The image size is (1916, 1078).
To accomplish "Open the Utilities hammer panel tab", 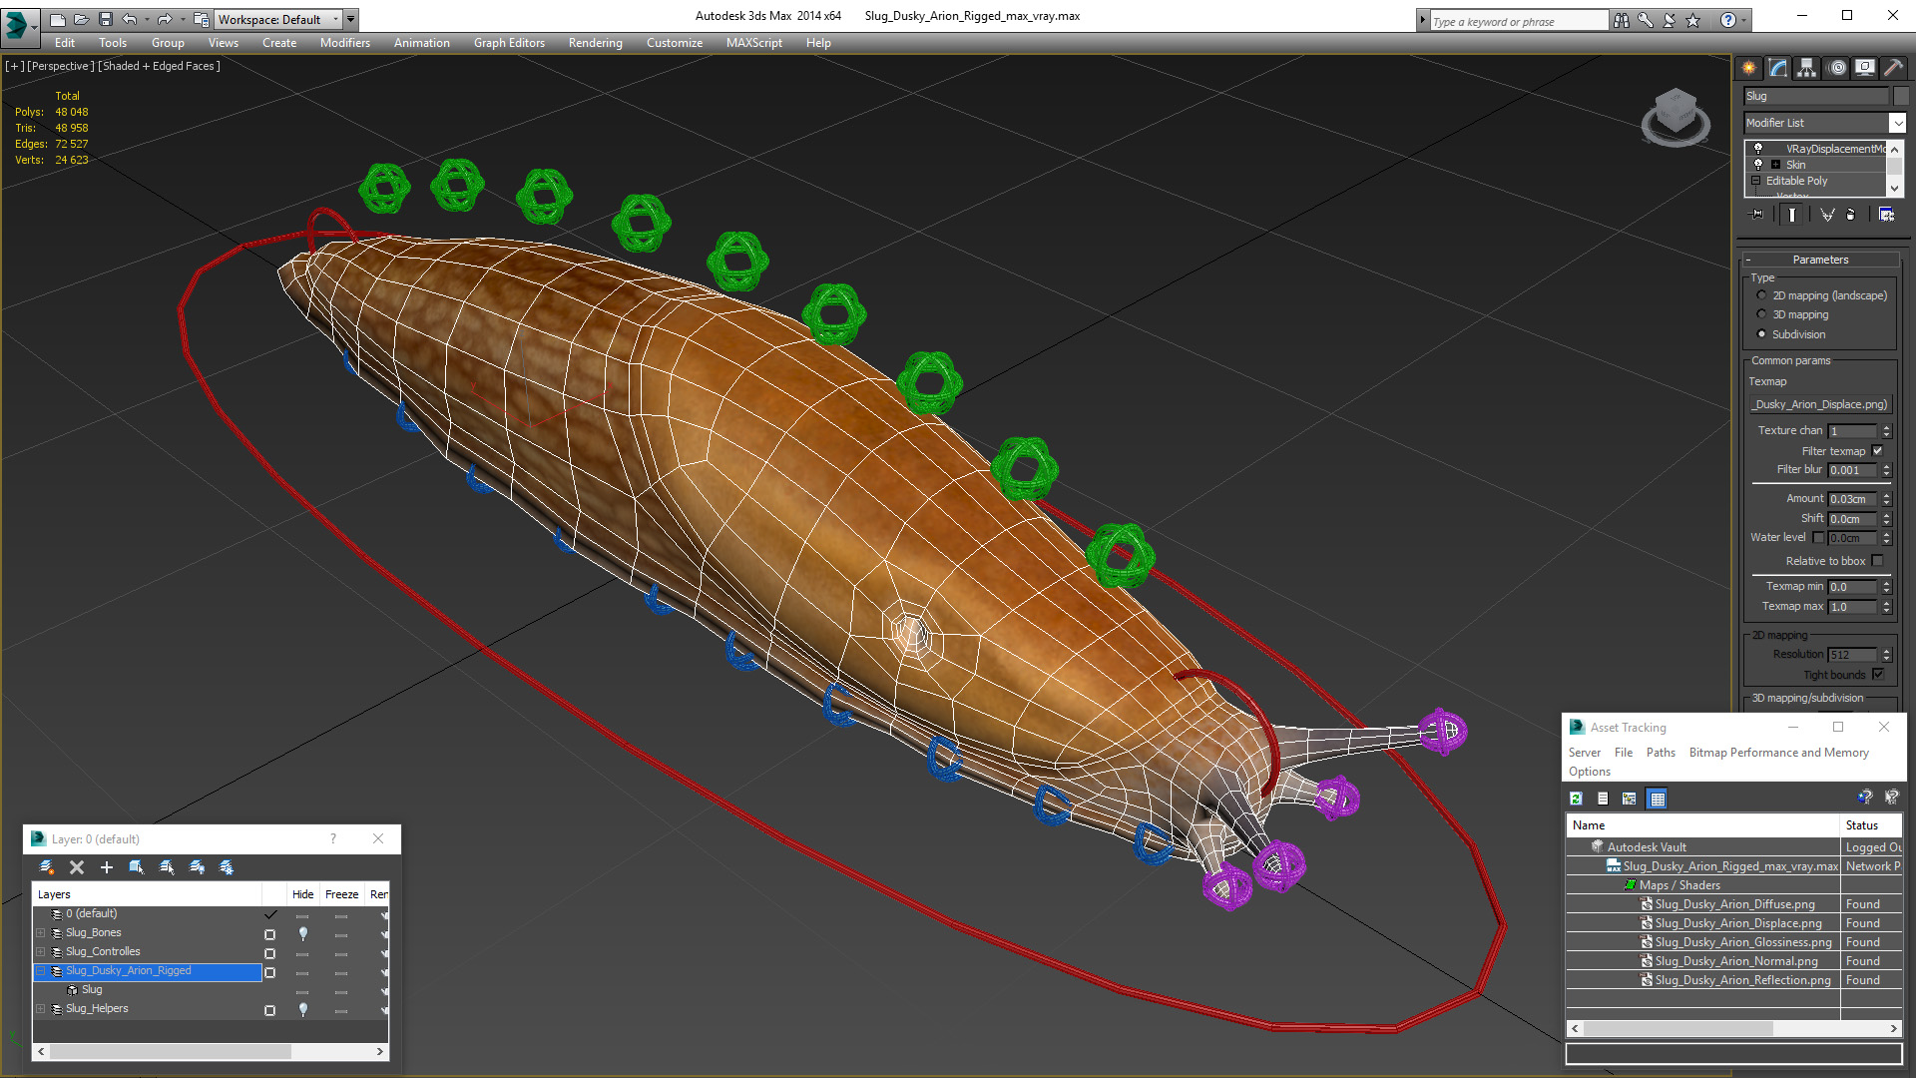I will 1892,68.
